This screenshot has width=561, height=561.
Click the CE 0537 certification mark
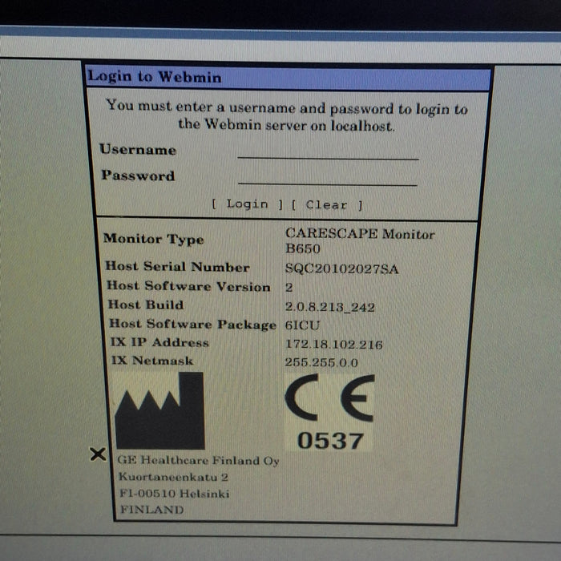(329, 412)
